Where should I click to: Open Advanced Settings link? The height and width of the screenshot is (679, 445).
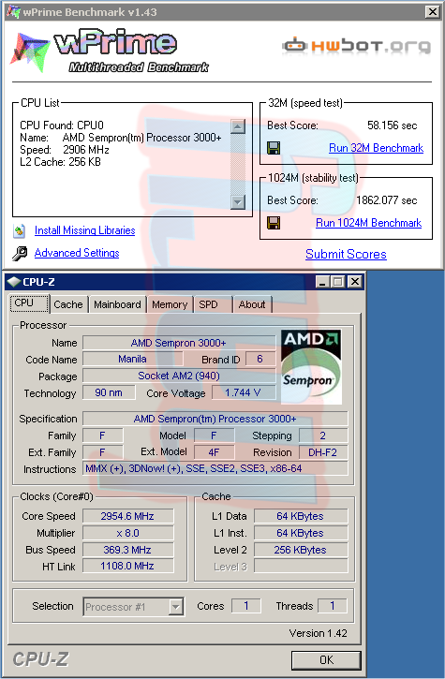tap(77, 253)
